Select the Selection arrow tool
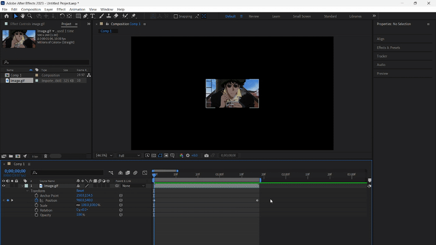 [16, 16]
